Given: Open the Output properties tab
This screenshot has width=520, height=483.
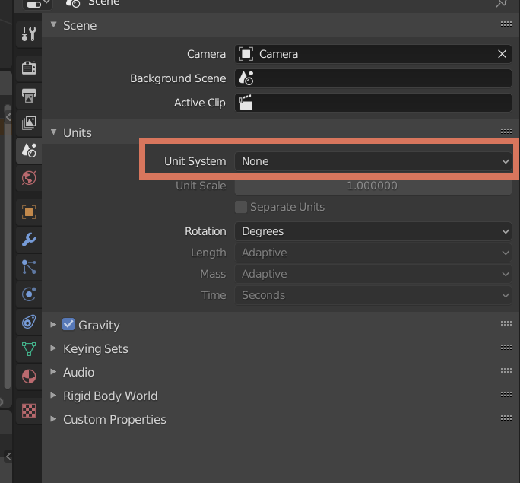Looking at the screenshot, I should click(x=29, y=96).
